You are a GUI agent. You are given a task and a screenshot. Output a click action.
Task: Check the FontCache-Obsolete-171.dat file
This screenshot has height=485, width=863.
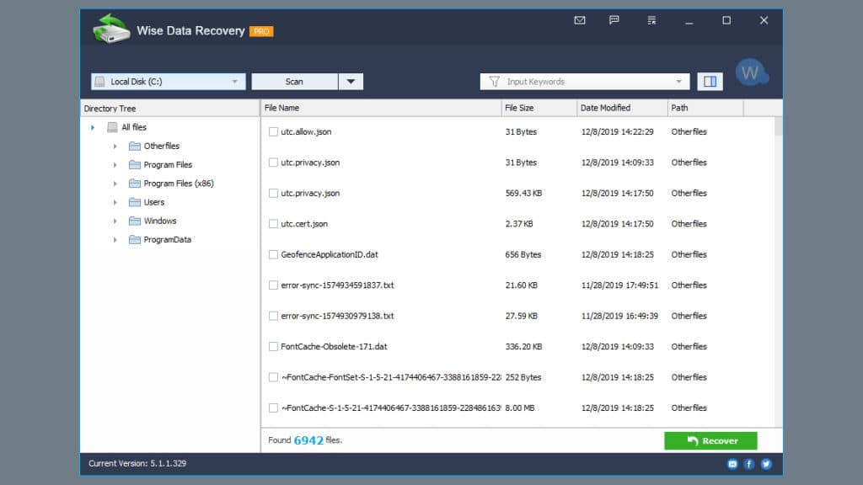click(x=273, y=346)
